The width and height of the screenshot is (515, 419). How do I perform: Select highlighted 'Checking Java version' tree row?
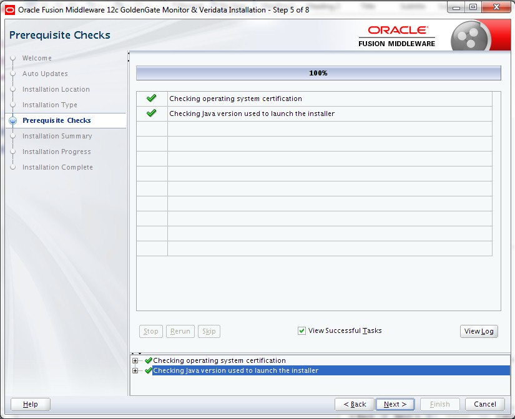331,370
